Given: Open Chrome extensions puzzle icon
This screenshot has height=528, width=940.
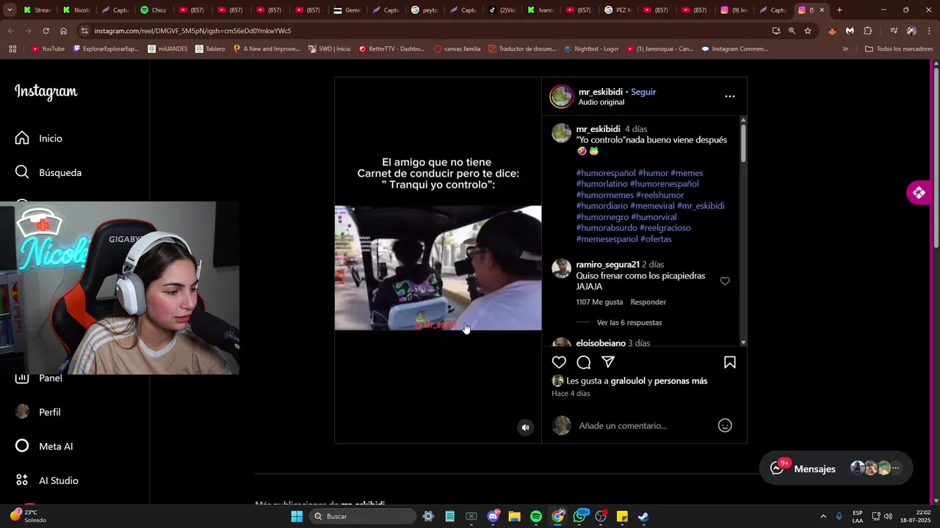Looking at the screenshot, I should [868, 31].
